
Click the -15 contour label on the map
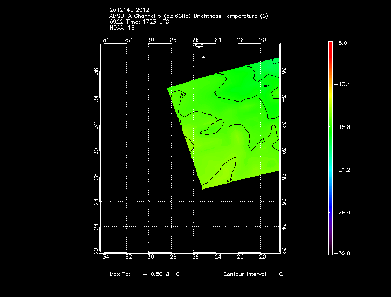pos(263,141)
